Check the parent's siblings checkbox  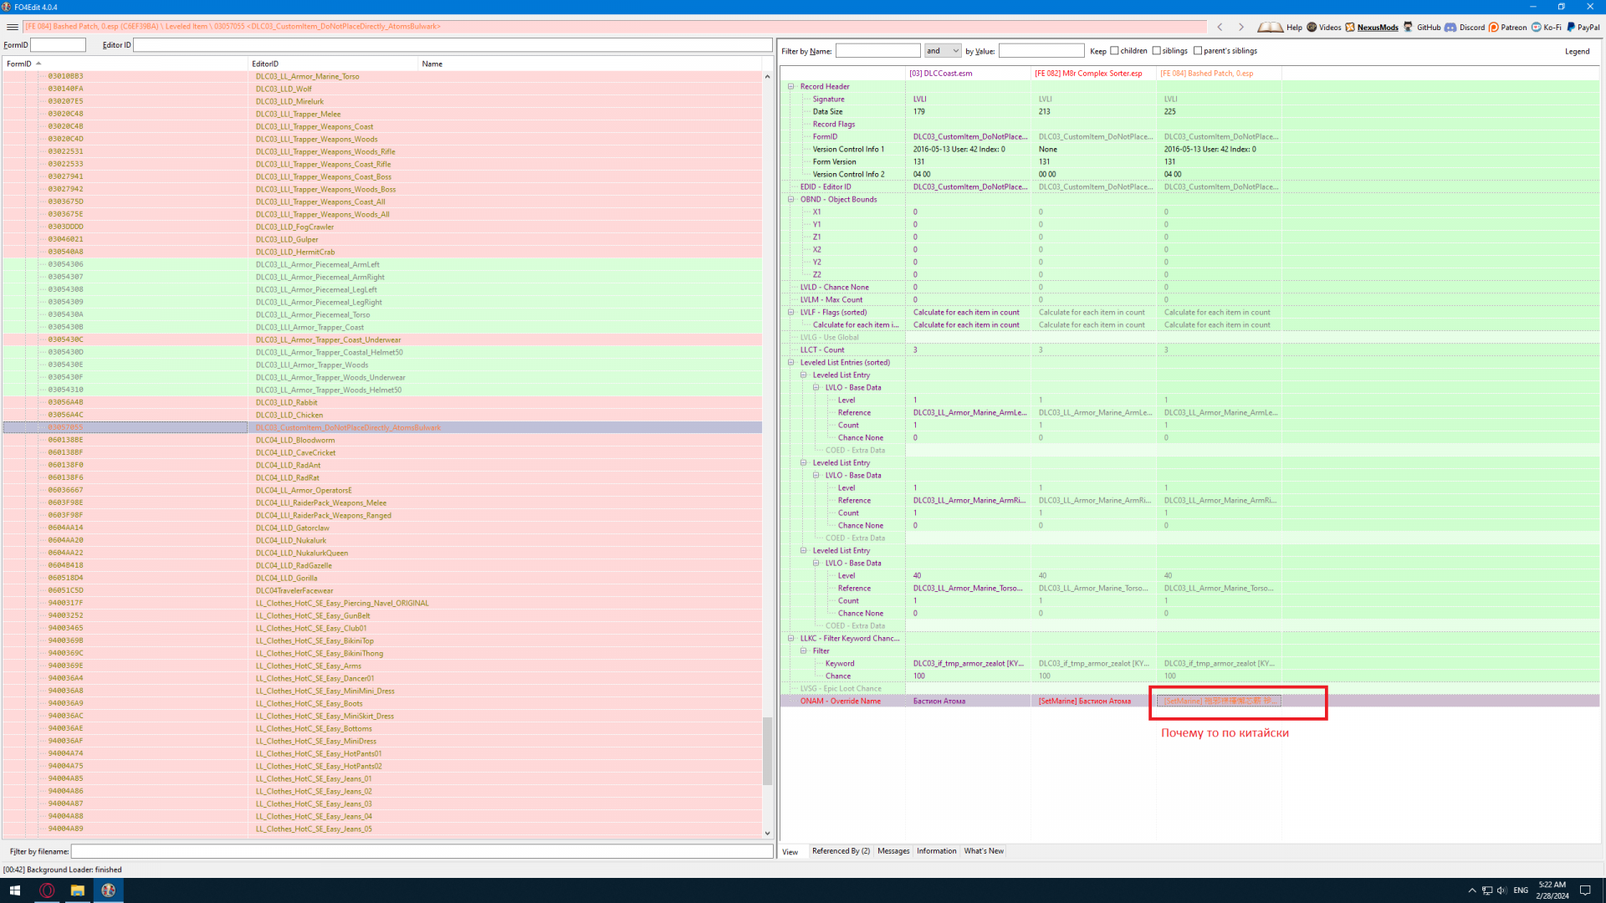click(1198, 51)
